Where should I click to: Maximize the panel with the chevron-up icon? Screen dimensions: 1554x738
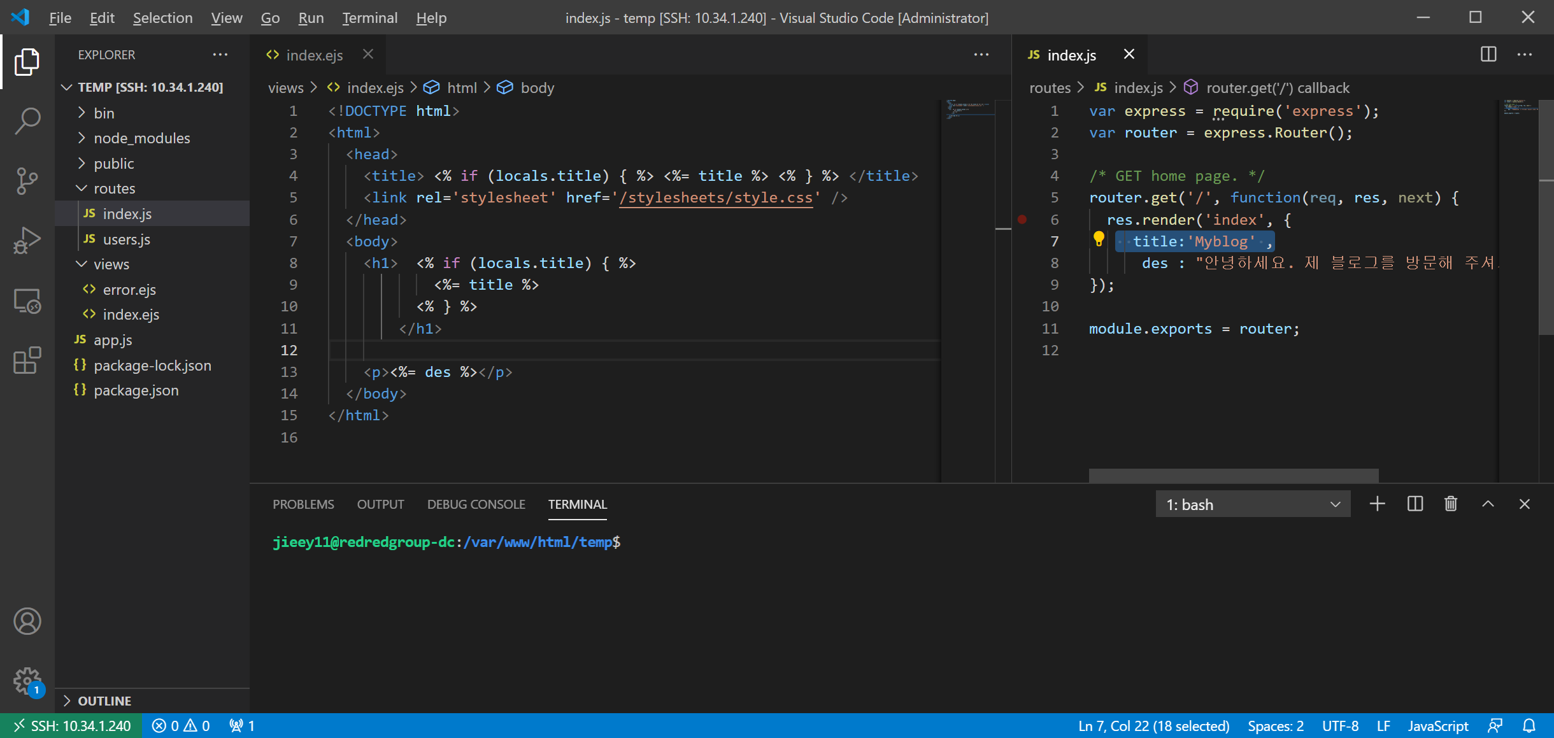tap(1488, 504)
